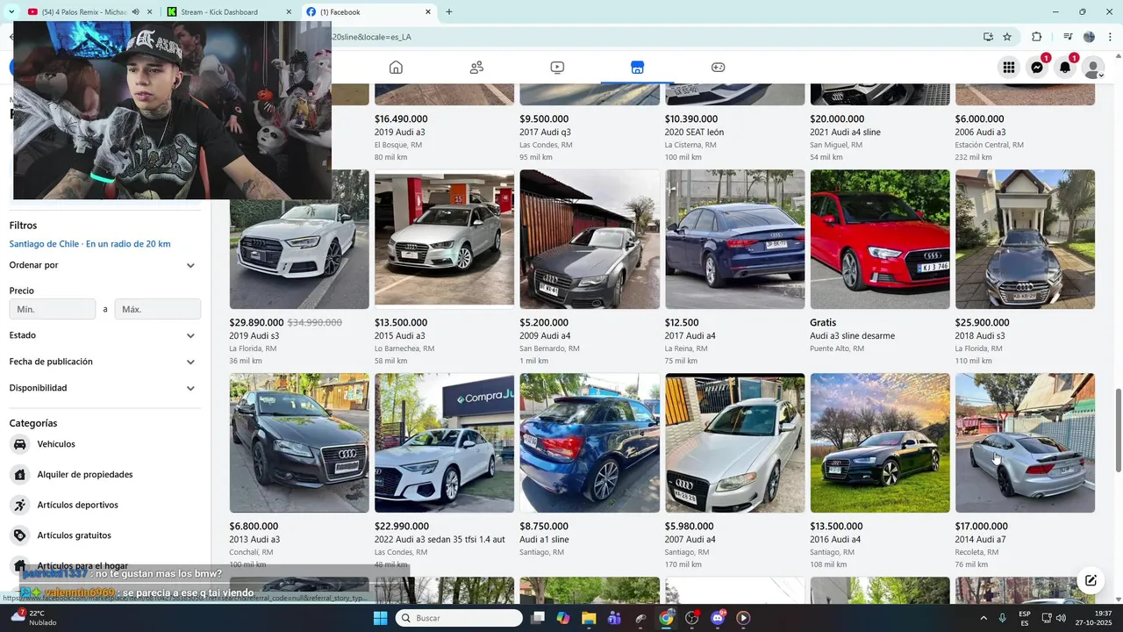Image resolution: width=1123 pixels, height=632 pixels.
Task: Show hidden system tray icons chevron
Action: (x=983, y=618)
